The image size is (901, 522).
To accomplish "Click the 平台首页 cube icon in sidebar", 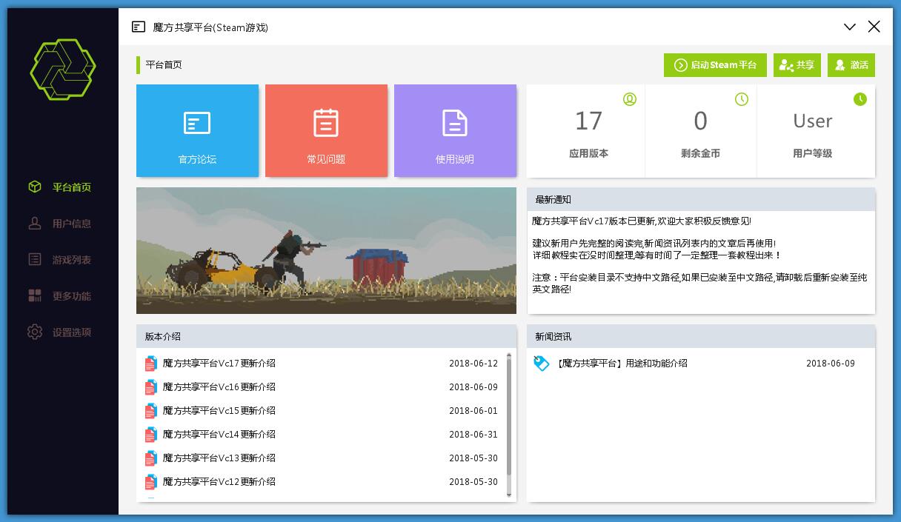I will pyautogui.click(x=35, y=187).
